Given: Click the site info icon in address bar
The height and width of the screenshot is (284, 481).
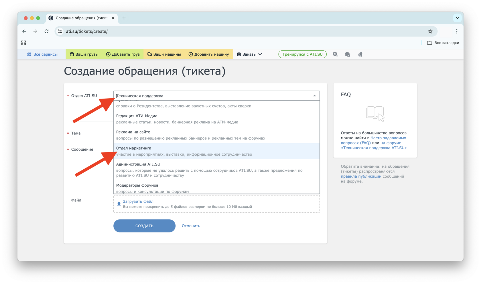Looking at the screenshot, I should pos(60,31).
